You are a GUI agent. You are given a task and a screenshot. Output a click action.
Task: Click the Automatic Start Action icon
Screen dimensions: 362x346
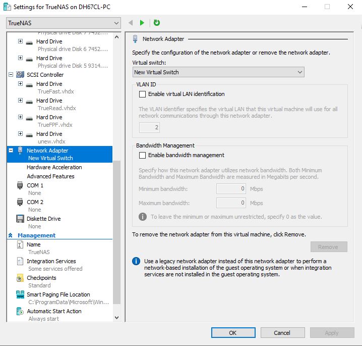tap(20, 312)
